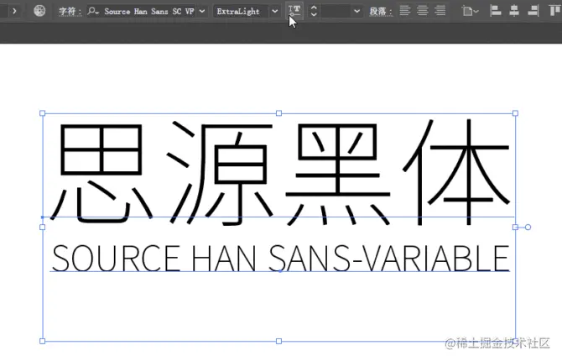Click the empty font size input field
The height and width of the screenshot is (361, 562).
pos(336,11)
